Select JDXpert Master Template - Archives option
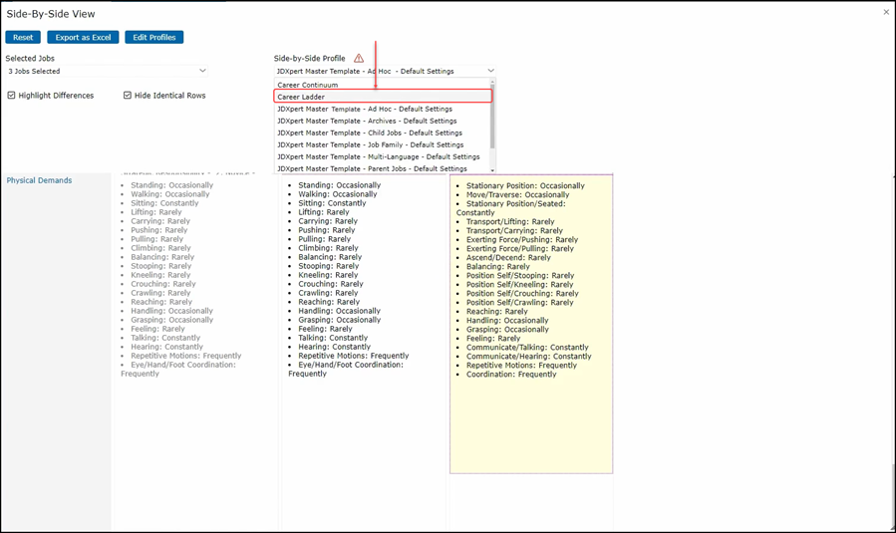Viewport: 896px width, 533px height. click(367, 122)
